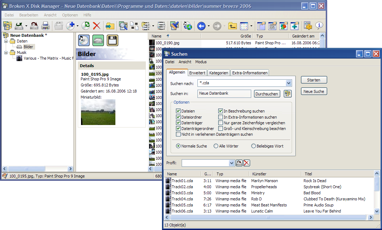
Task: Open the Bearbeiten menu
Action: (29, 15)
